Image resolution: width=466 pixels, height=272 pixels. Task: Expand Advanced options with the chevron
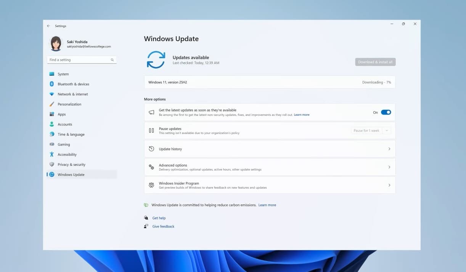[389, 167]
